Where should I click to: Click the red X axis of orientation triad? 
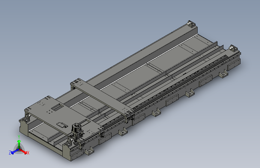24,152
